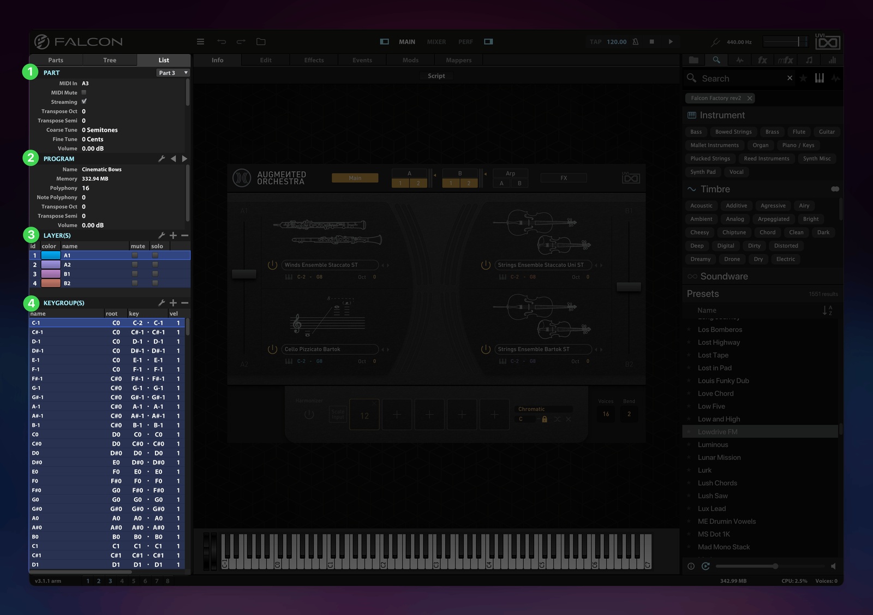Enable the MIDI Mute checkbox
Viewport: 873px width, 615px height.
(84, 92)
